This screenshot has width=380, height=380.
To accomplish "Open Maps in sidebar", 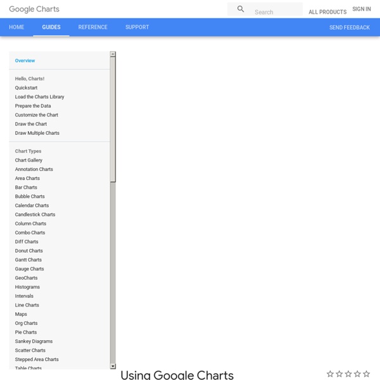I will pos(21,314).
